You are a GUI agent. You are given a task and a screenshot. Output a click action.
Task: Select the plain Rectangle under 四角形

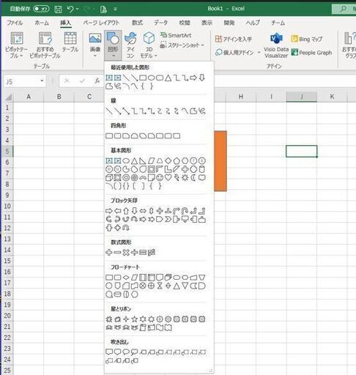click(109, 135)
